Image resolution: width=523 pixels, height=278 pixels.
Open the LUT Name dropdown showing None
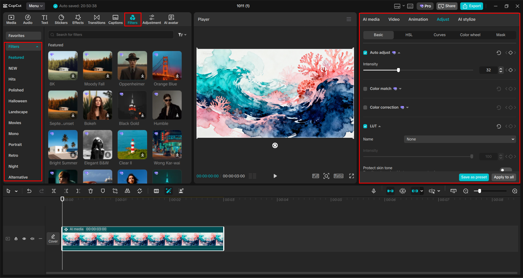click(x=459, y=139)
